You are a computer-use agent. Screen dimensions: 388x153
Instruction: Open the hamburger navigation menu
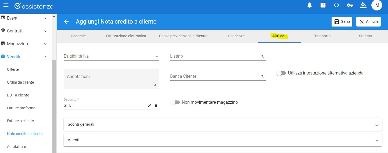click(6, 5)
